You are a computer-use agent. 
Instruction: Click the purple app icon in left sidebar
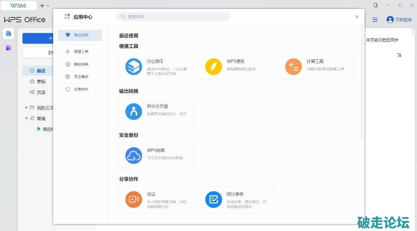click(x=8, y=48)
